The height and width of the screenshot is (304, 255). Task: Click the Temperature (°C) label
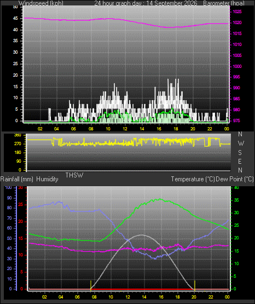click(x=193, y=179)
